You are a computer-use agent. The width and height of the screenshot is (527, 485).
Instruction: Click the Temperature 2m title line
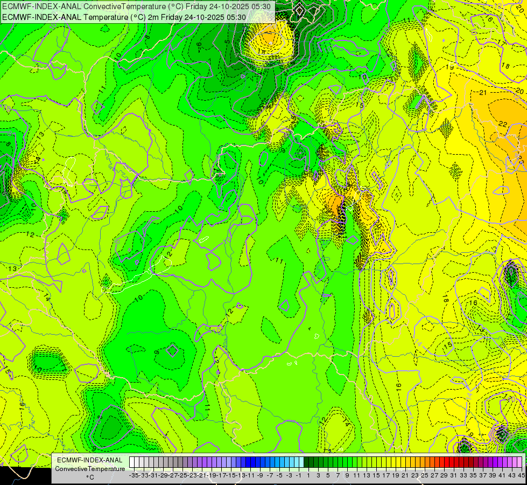point(124,17)
